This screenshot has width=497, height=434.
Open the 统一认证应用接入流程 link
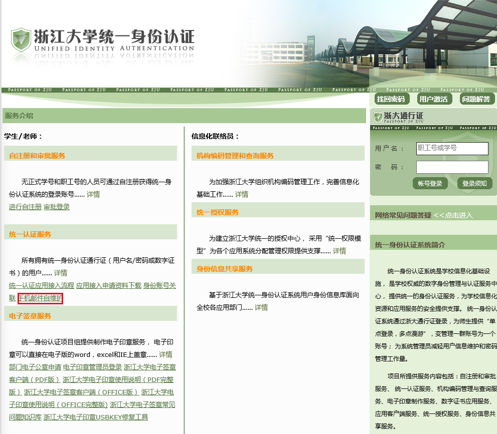tap(42, 285)
